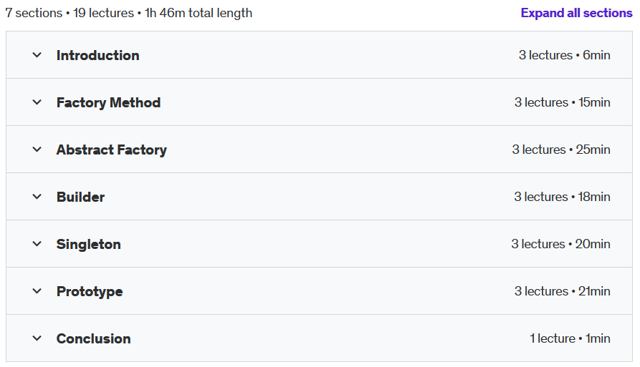This screenshot has height=367, width=640.
Task: Expand the Prototype section chevron
Action: (37, 291)
